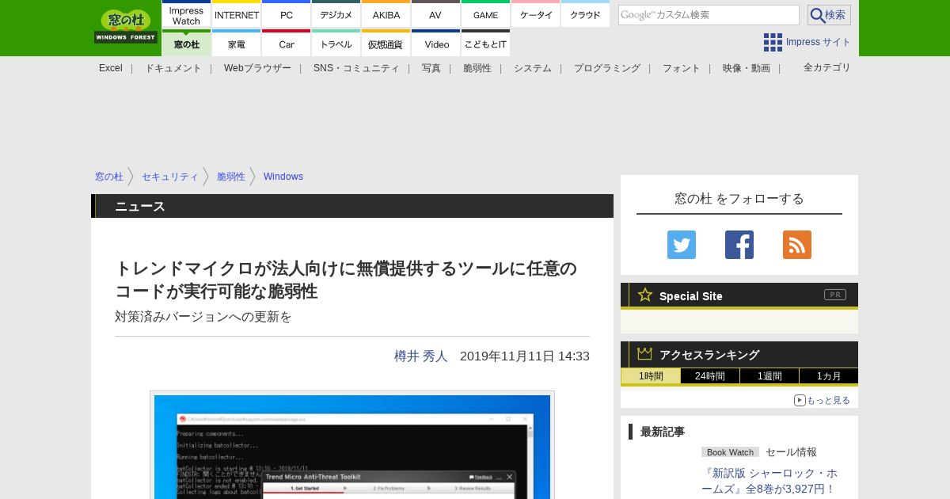Open the SNS・コミュニティ category

(x=356, y=68)
